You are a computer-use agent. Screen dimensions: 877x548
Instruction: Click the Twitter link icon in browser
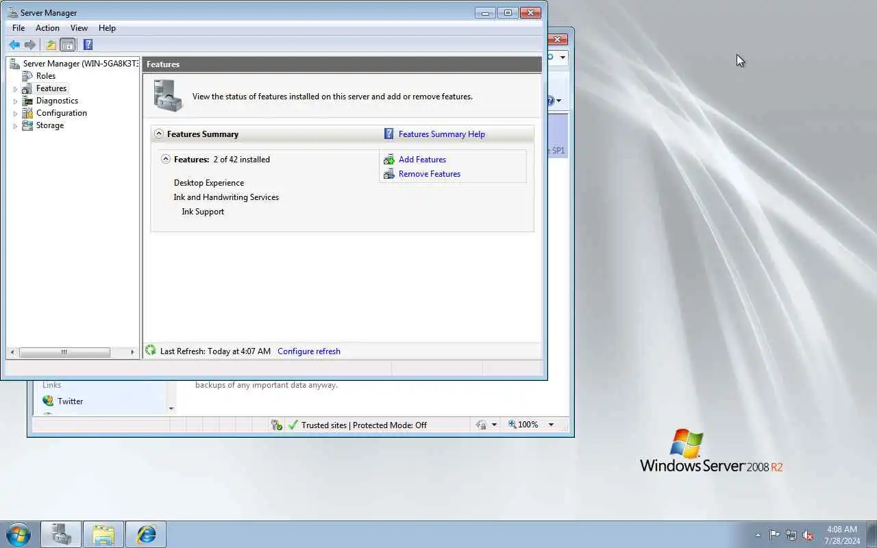(48, 401)
